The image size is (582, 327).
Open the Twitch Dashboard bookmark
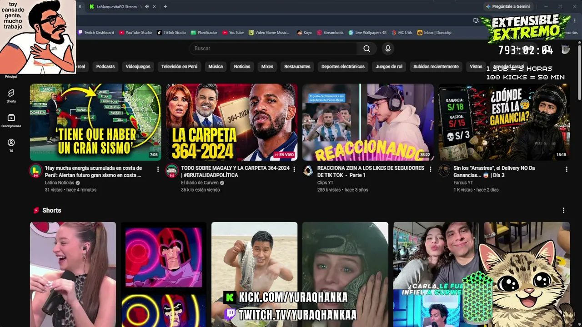[96, 33]
